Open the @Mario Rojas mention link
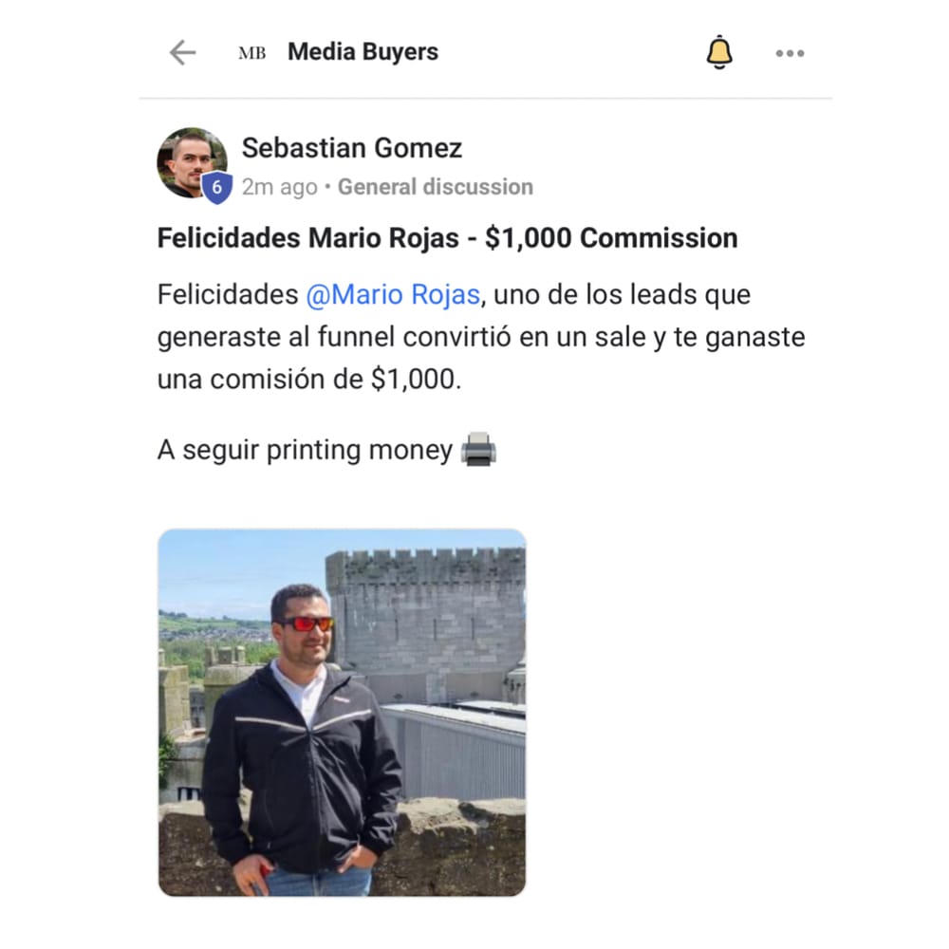This screenshot has height=949, width=949. click(x=393, y=295)
